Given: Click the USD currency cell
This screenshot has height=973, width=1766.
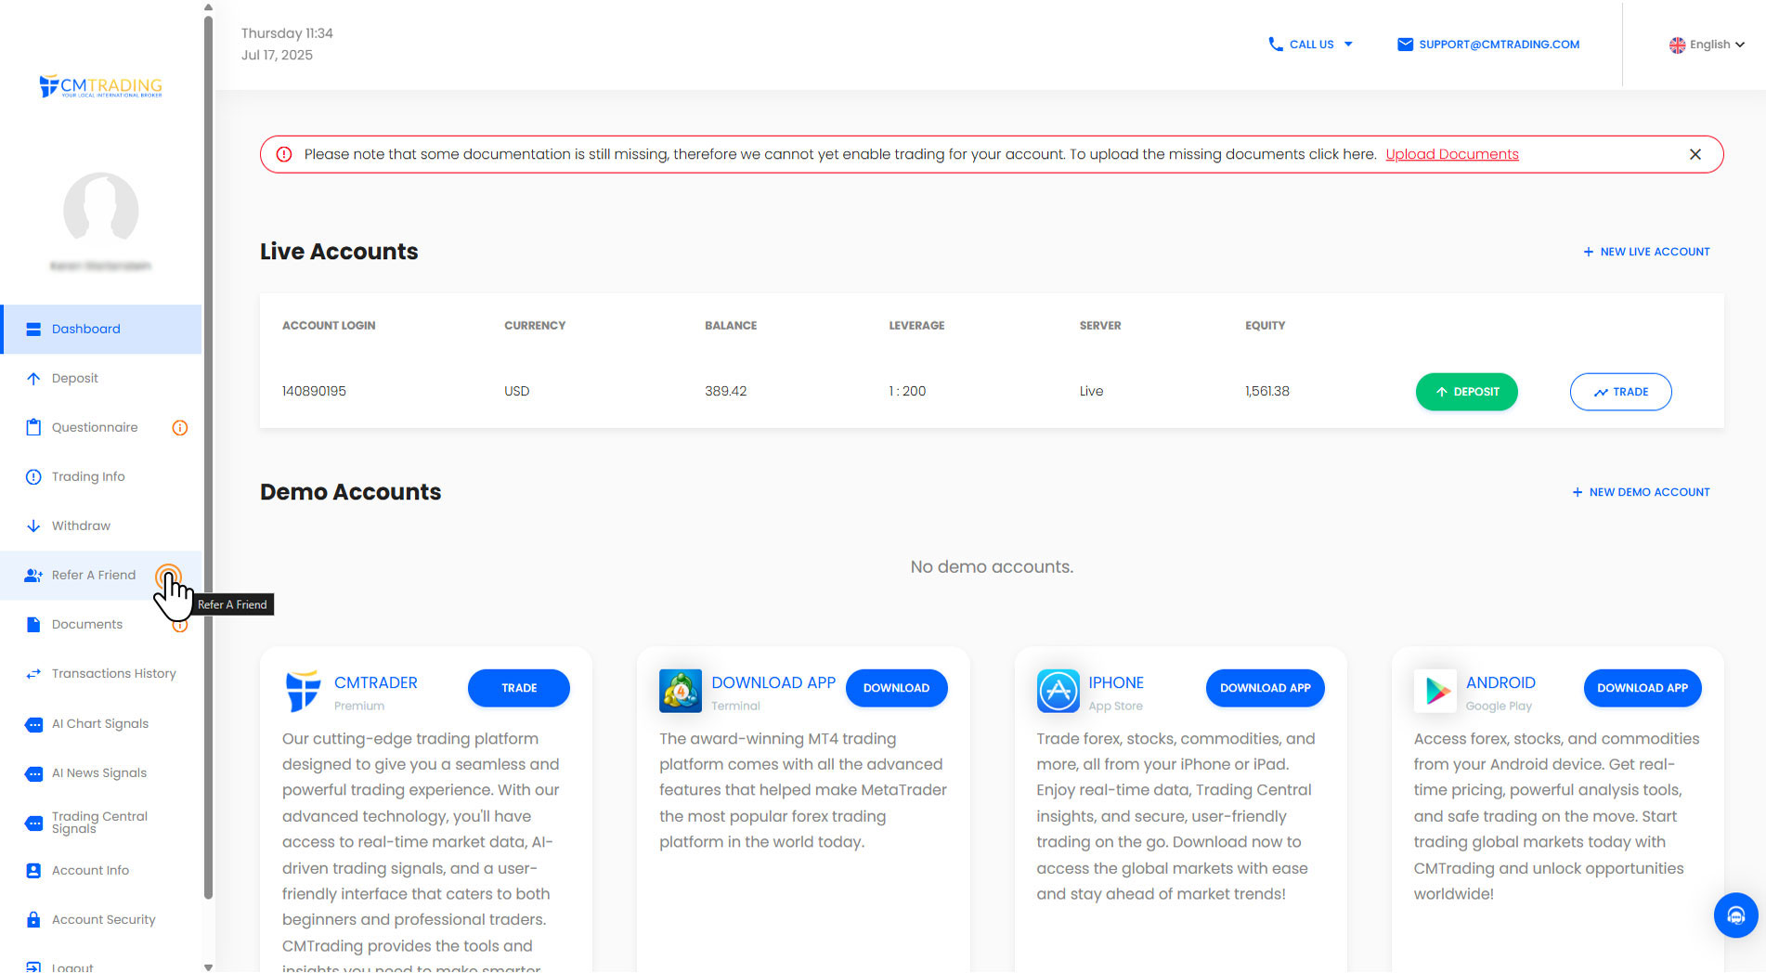Looking at the screenshot, I should coord(516,392).
